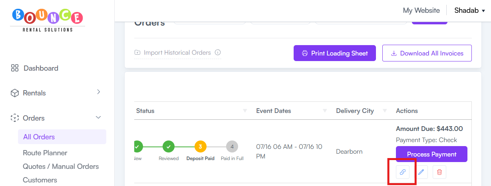Click the Delivery City column filter icon
Viewport: 491px width, 186px height.
click(385, 111)
